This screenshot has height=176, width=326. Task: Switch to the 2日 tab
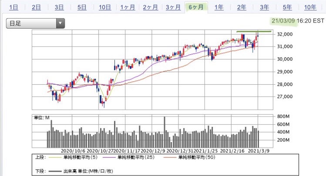tap(37, 7)
